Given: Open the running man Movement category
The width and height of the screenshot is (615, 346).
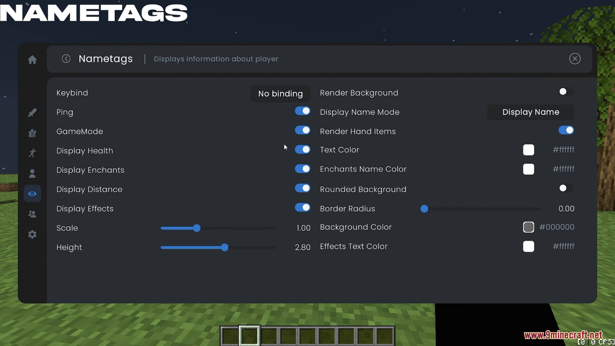Looking at the screenshot, I should tap(32, 153).
